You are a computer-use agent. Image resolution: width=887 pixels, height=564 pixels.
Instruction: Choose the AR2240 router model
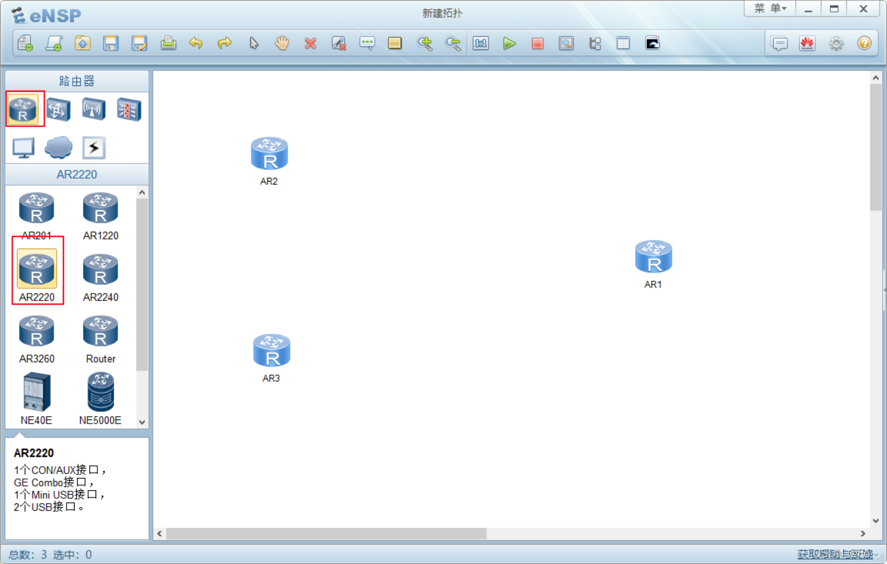point(100,278)
